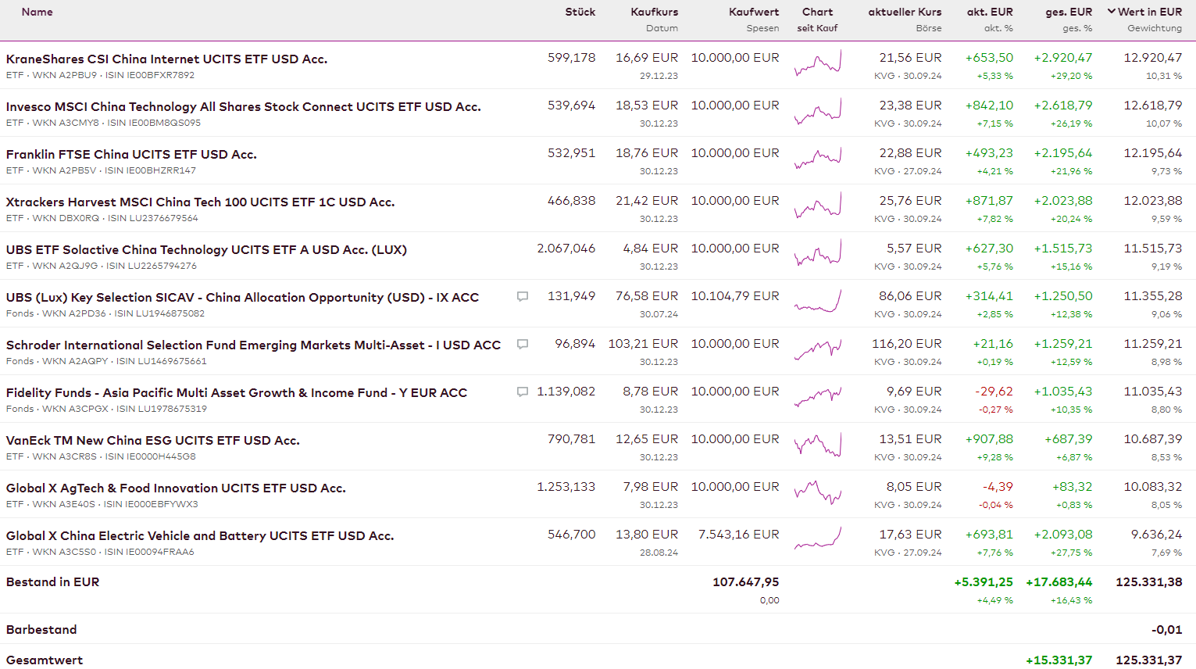Open Xtrackers Harvest MSCI China Tech 100 link
The image size is (1196, 669).
[x=200, y=202]
